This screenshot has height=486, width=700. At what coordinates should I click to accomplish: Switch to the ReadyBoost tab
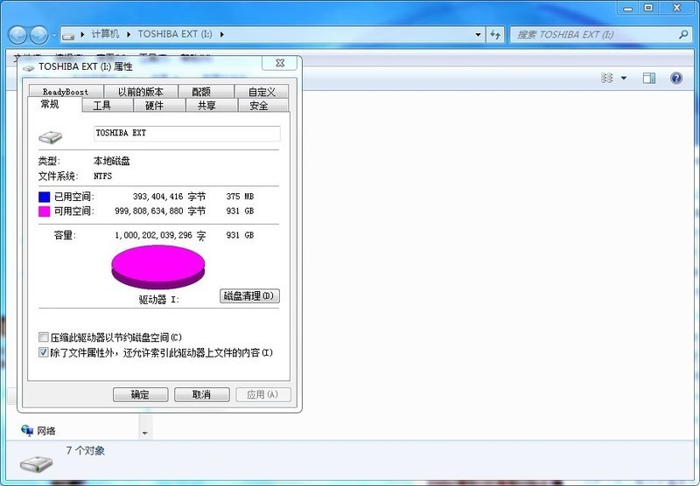(x=66, y=92)
